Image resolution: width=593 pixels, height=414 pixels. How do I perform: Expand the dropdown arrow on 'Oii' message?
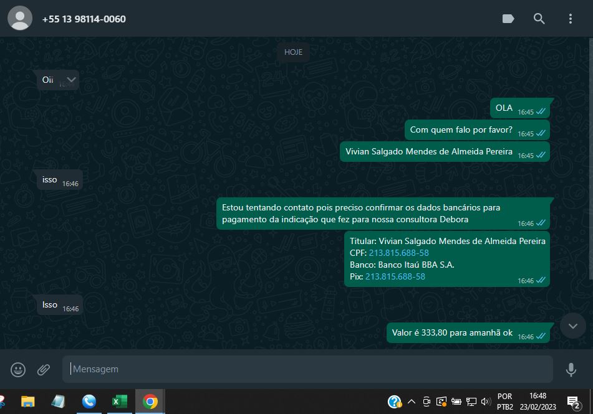(71, 80)
